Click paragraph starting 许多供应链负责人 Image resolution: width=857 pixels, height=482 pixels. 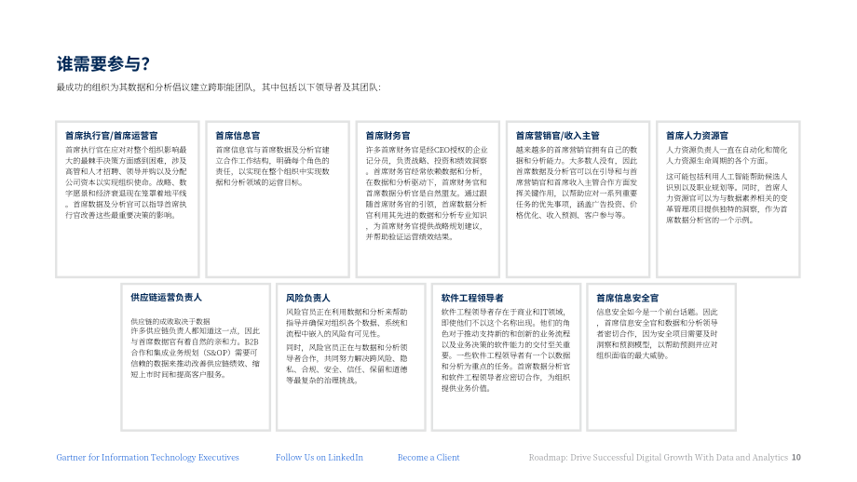click(x=195, y=353)
